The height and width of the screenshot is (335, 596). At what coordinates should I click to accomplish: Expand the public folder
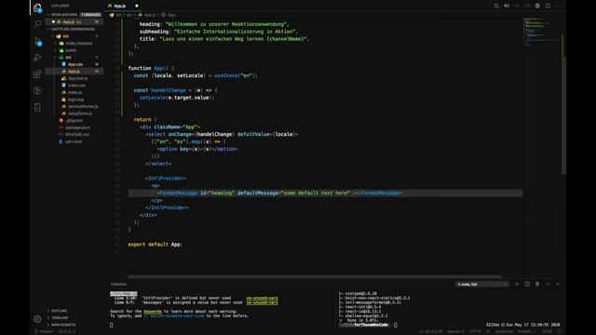[x=75, y=50]
